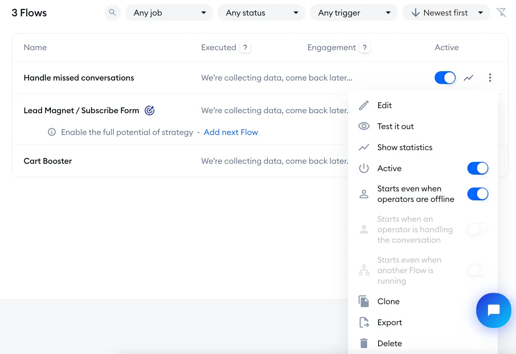Click the Add next Flow link

click(x=231, y=132)
